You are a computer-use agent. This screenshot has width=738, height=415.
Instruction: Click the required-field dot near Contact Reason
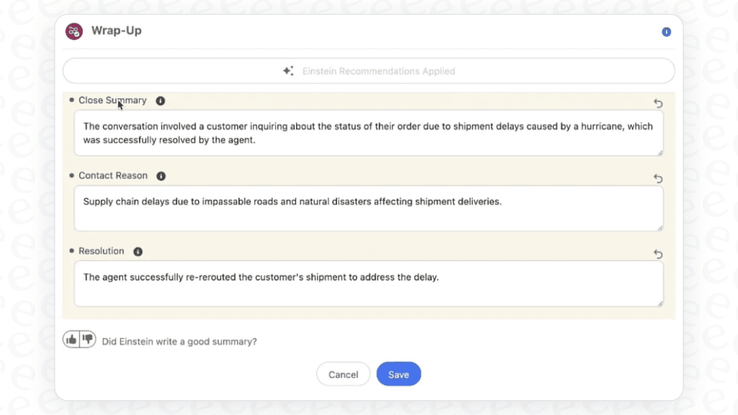71,176
